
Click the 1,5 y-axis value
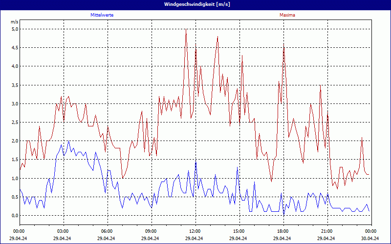(15, 160)
